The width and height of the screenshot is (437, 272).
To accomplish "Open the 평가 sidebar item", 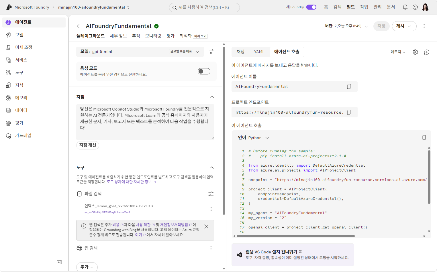I will (x=34, y=123).
